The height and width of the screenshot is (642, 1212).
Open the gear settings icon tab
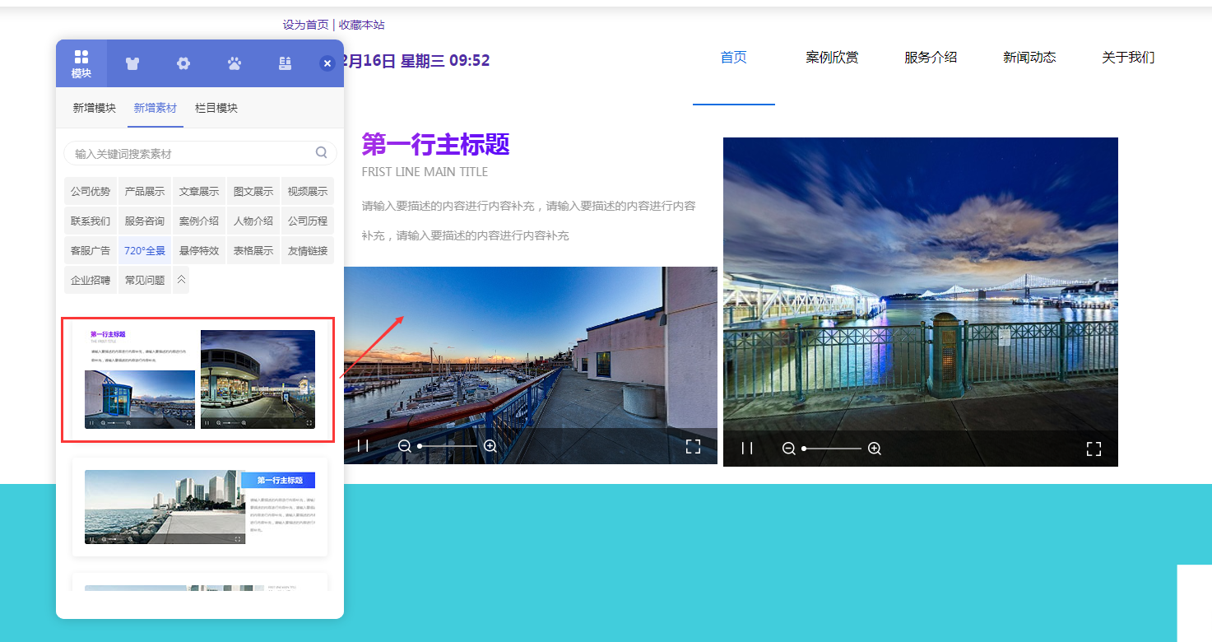click(x=183, y=63)
